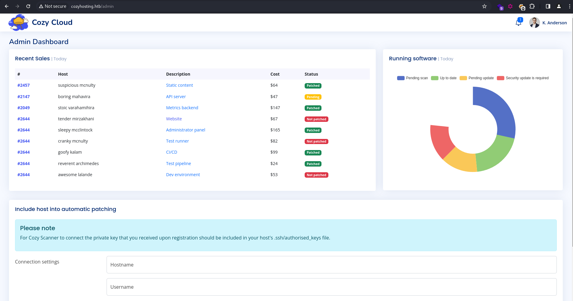The height and width of the screenshot is (301, 573).
Task: Toggle Security update is required legend
Action: coord(523,78)
